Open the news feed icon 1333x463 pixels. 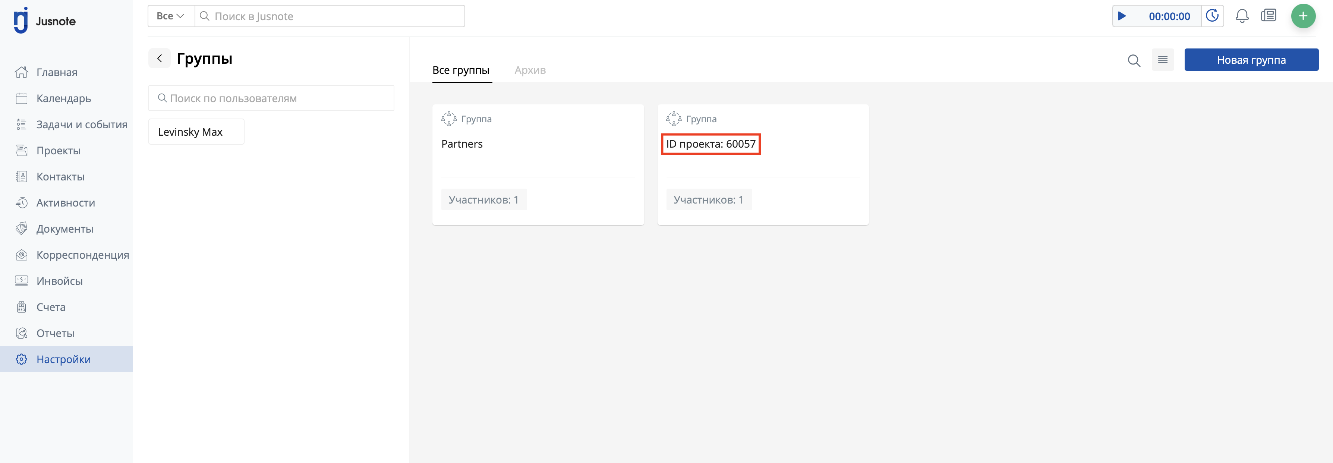coord(1268,16)
